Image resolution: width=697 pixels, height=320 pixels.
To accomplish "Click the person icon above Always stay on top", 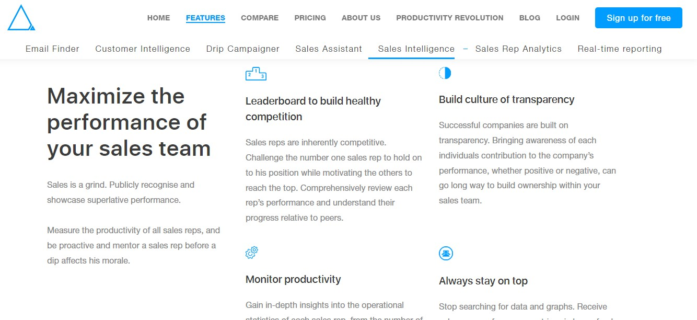I will coord(445,254).
